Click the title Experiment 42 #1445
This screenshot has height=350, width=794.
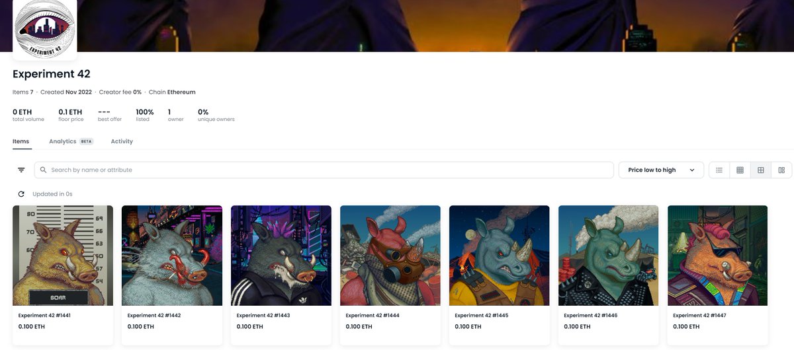[482, 316]
